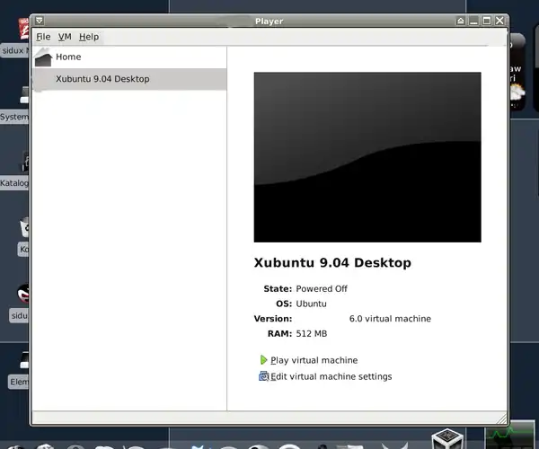This screenshot has height=449, width=539.
Task: Click the Edit virtual machine settings link
Action: (x=331, y=376)
